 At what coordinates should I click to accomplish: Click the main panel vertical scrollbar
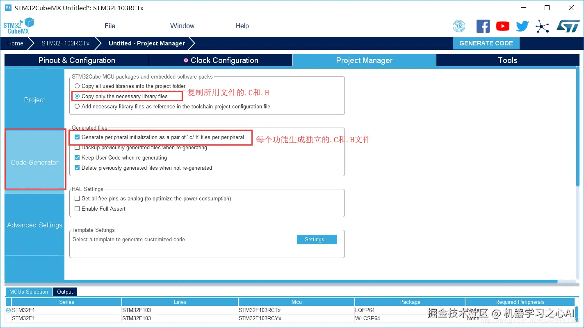point(577,128)
